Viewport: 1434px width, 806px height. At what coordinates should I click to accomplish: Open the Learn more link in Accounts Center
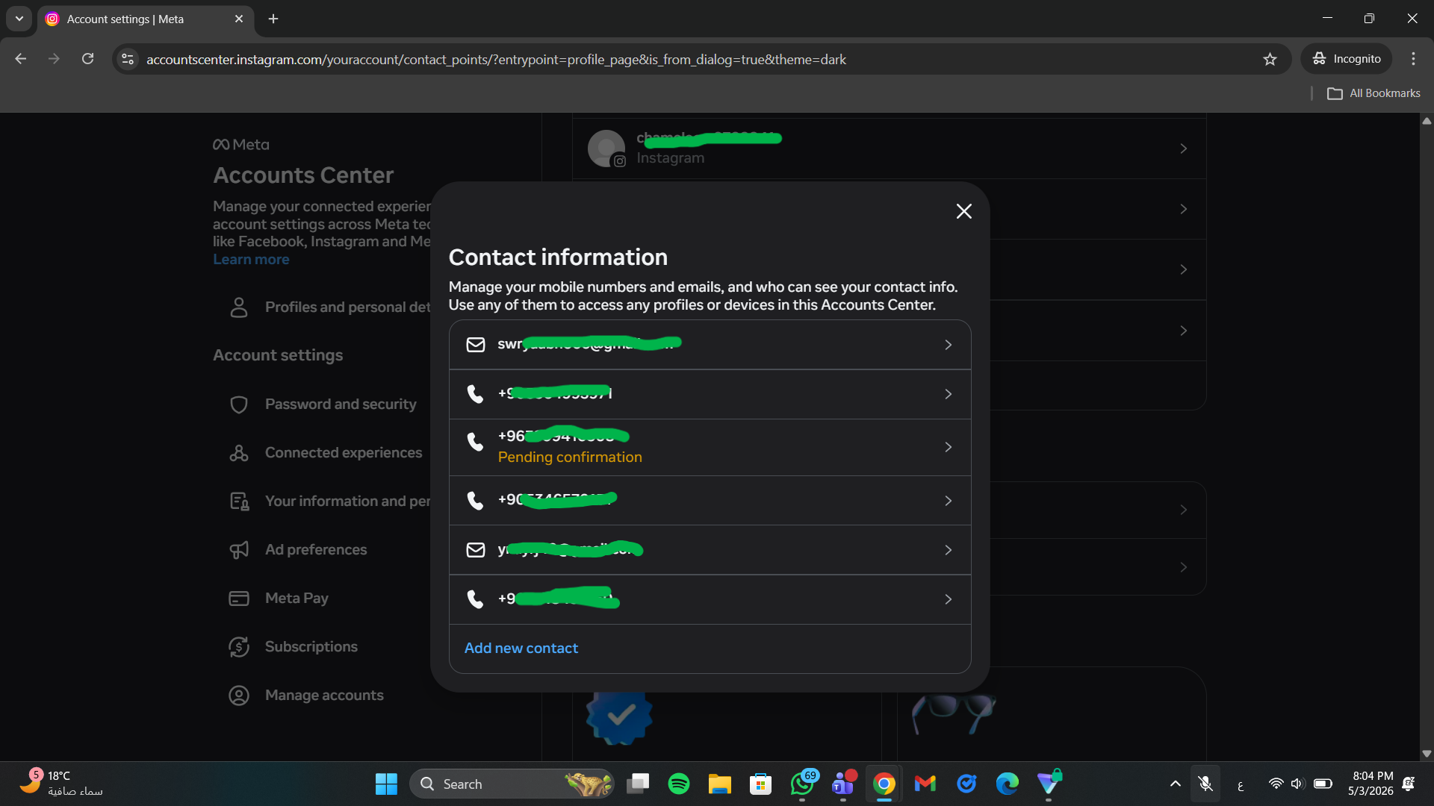click(251, 259)
